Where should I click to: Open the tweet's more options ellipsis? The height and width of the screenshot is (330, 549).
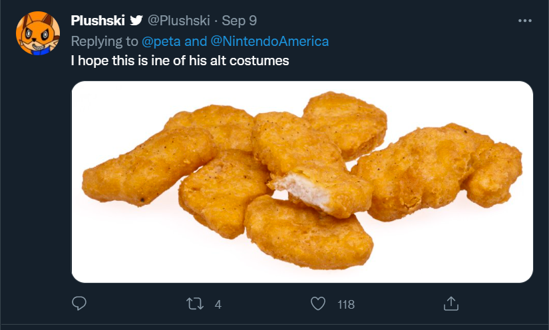coord(524,21)
